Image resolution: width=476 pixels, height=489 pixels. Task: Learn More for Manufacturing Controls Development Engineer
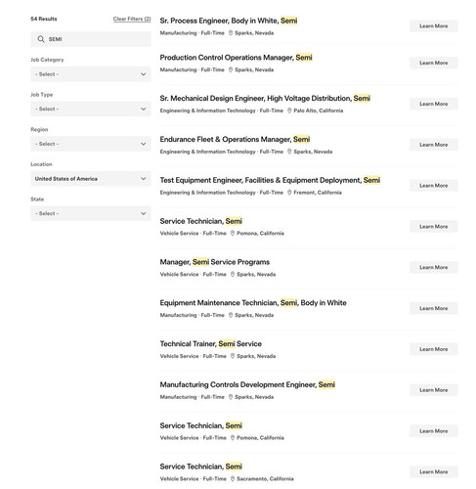434,390
